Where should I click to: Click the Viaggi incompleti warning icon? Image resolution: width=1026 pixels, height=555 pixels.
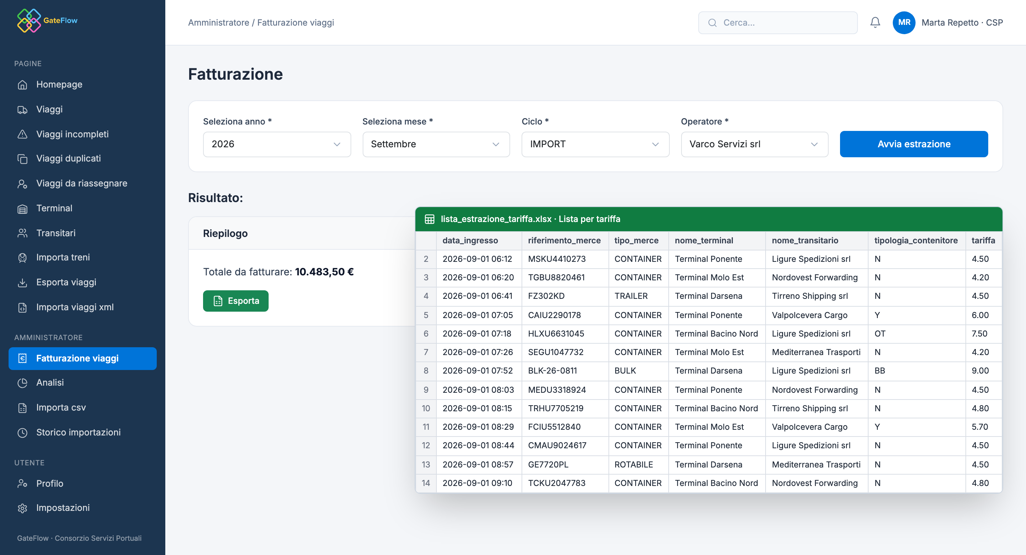point(22,134)
